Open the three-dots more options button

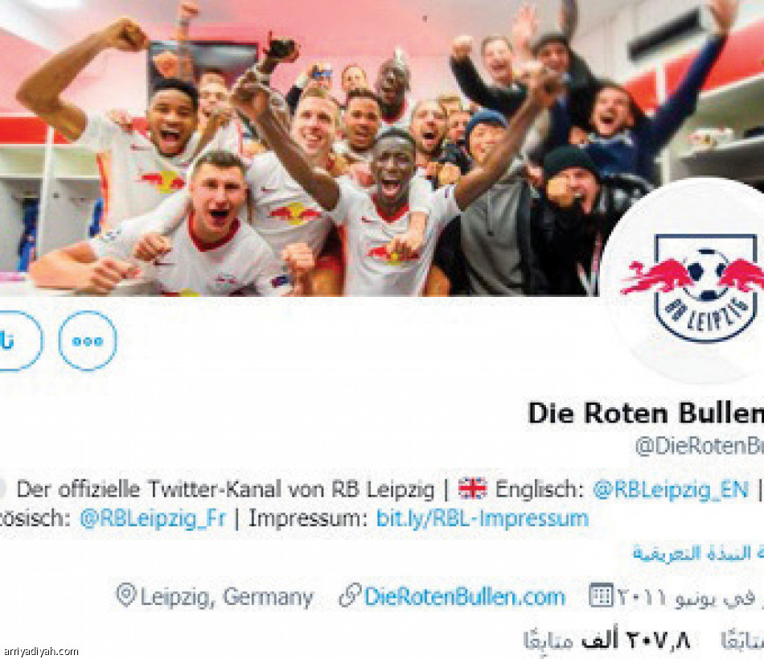coord(88,340)
